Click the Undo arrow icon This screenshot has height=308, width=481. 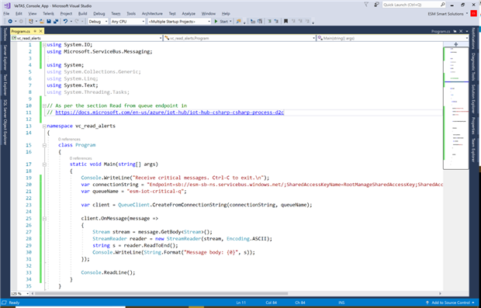tap(65, 22)
